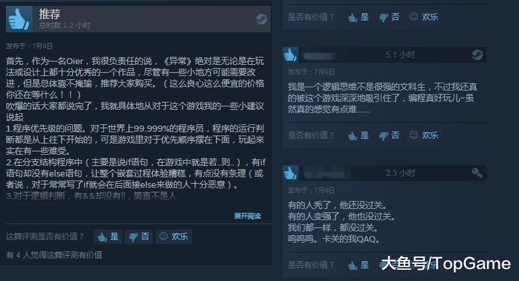Click the key icon on the 2.3 小时 review

(x=477, y=173)
